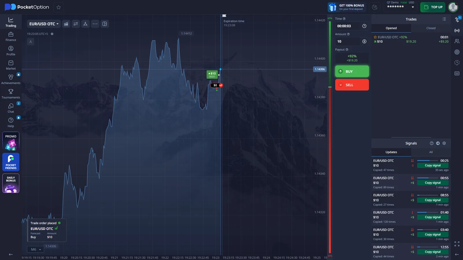
Task: Select the Updates signals tab
Action: [391, 152]
